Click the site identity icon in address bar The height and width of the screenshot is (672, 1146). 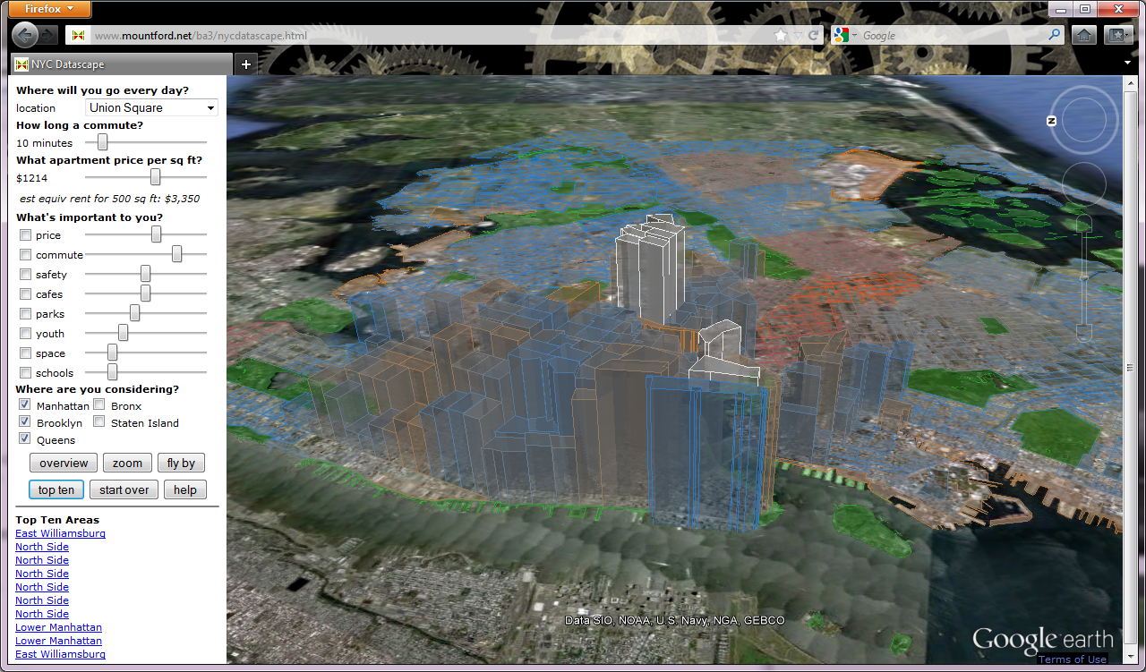(x=79, y=36)
